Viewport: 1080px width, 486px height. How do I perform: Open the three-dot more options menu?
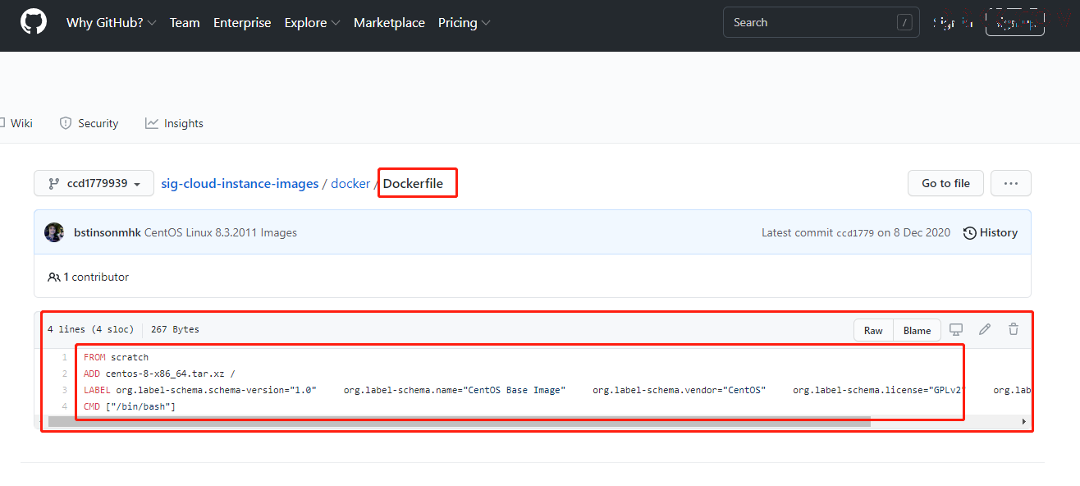click(1011, 183)
